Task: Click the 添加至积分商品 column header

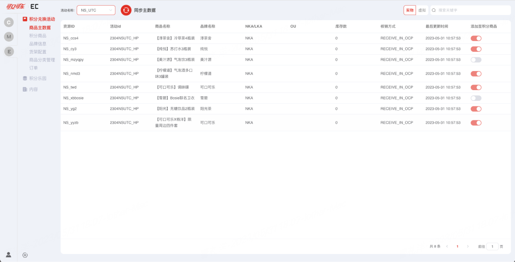Action: [x=484, y=26]
